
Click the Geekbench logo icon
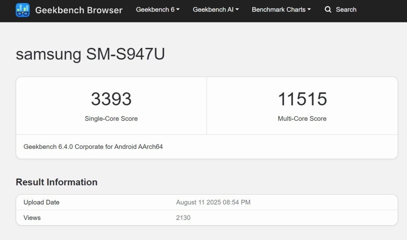coord(22,10)
